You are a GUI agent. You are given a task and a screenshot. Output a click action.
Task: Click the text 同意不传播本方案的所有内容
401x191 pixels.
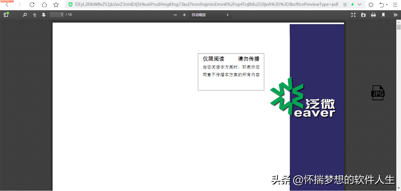[x=231, y=75]
